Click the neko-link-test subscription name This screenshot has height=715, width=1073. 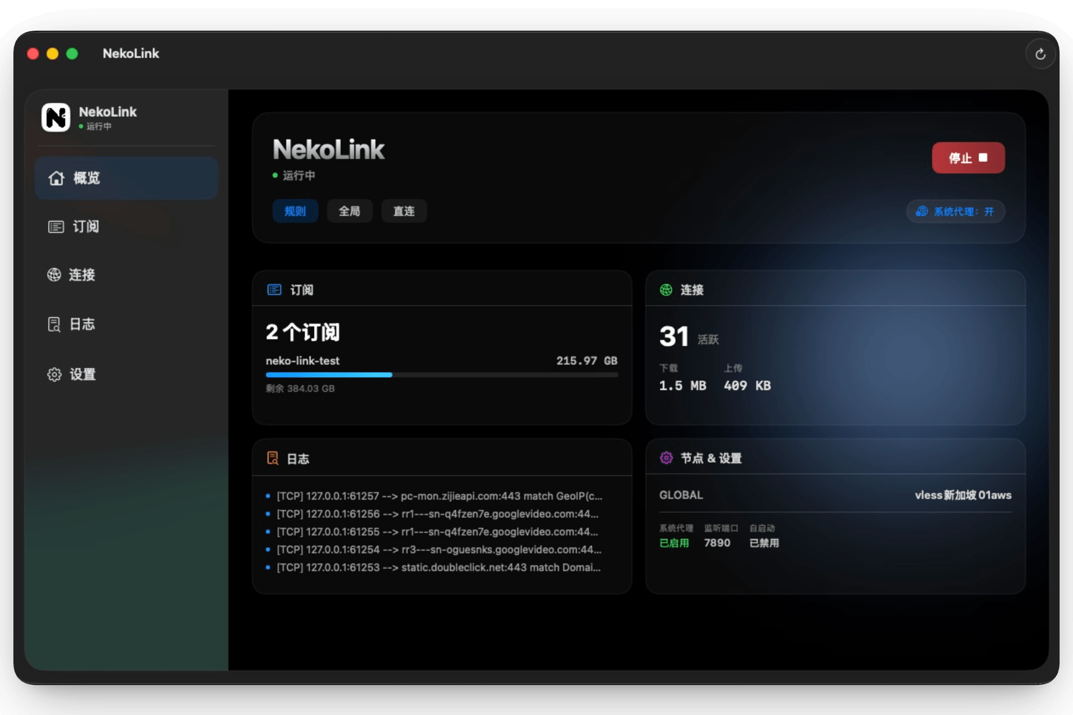point(302,361)
